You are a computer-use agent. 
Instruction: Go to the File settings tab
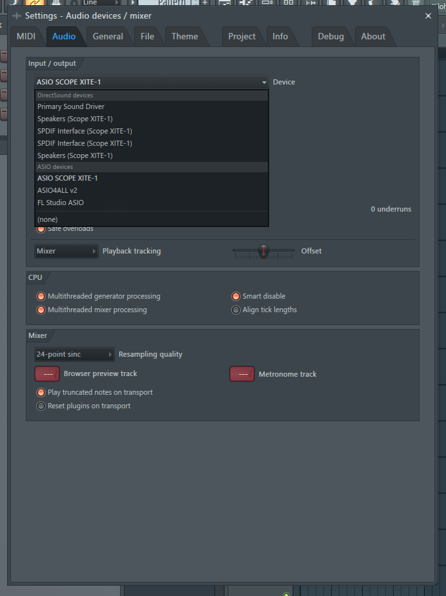pyautogui.click(x=147, y=37)
